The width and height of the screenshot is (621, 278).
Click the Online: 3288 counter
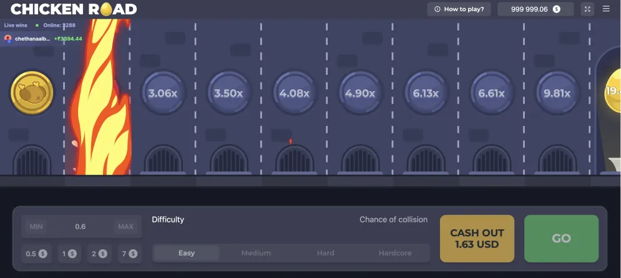pyautogui.click(x=59, y=26)
